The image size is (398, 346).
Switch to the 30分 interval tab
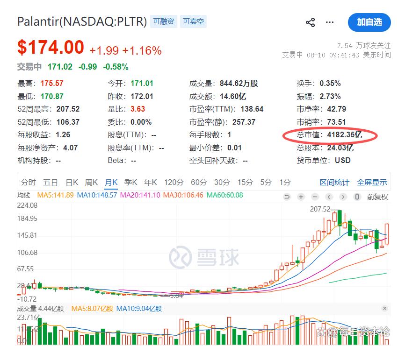(222, 182)
